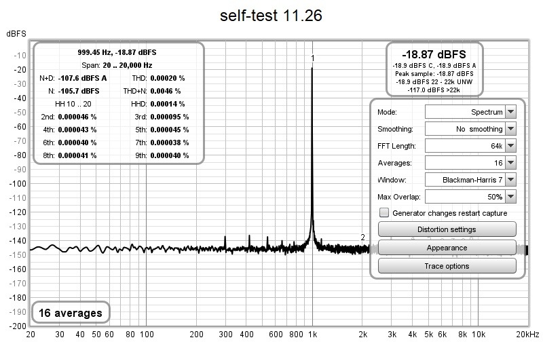The width and height of the screenshot is (543, 342).
Task: Click the harmonic marker 2 label
Action: click(362, 237)
